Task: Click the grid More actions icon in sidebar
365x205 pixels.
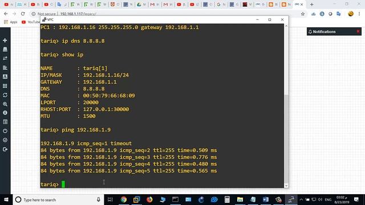Action: [x=5, y=86]
